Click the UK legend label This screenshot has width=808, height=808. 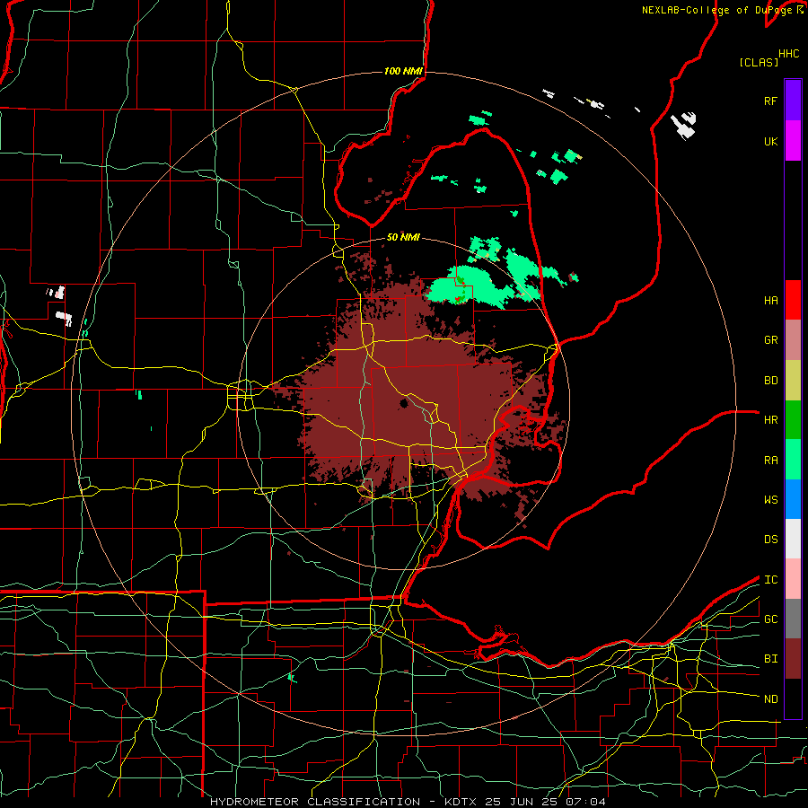[771, 141]
